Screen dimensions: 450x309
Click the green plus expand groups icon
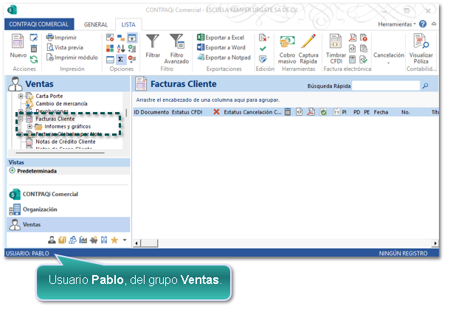point(132,49)
